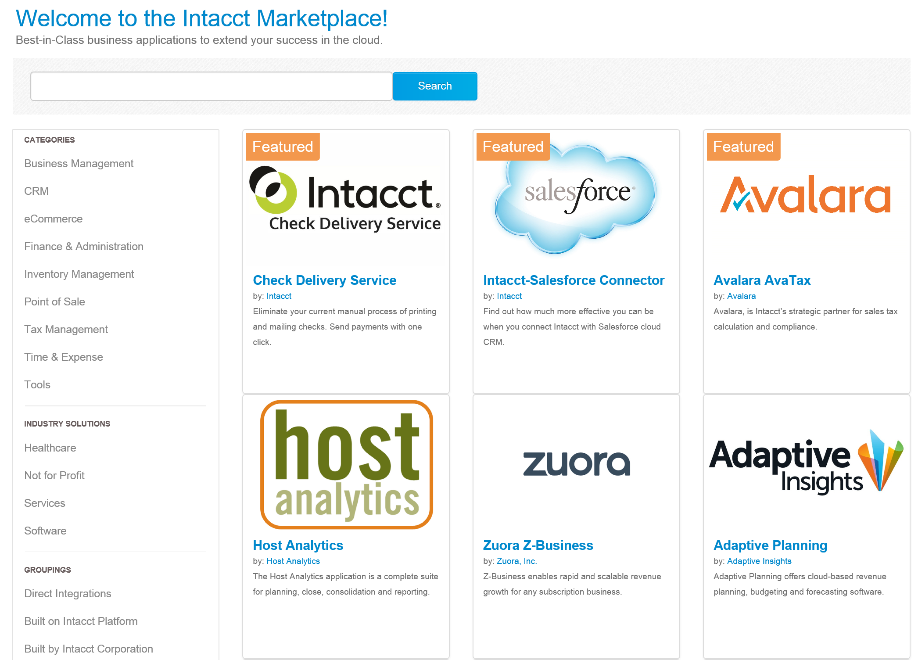Screen dimensions: 918x660
Task: Click the GROUPINGS sidebar heading
Action: (47, 570)
